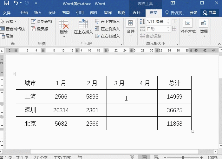This screenshot has height=159, width=222.
Task: Click the zoom out minus button
Action: [x=165, y=157]
